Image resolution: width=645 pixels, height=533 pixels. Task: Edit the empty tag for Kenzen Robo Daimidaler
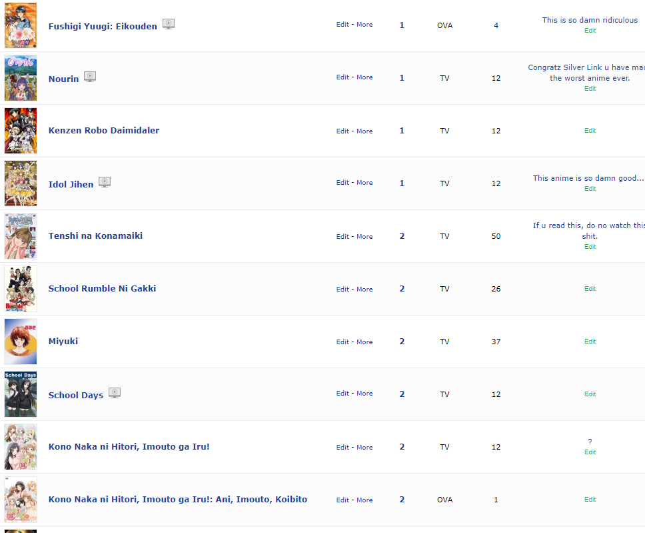coord(590,131)
